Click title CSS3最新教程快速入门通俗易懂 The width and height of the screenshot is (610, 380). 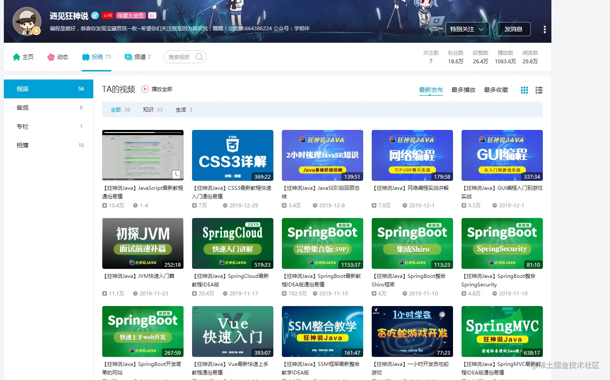[233, 192]
